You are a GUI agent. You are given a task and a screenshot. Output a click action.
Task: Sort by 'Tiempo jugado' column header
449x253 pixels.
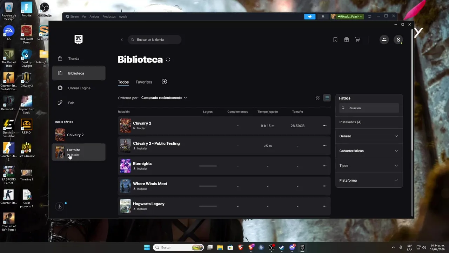point(268,112)
